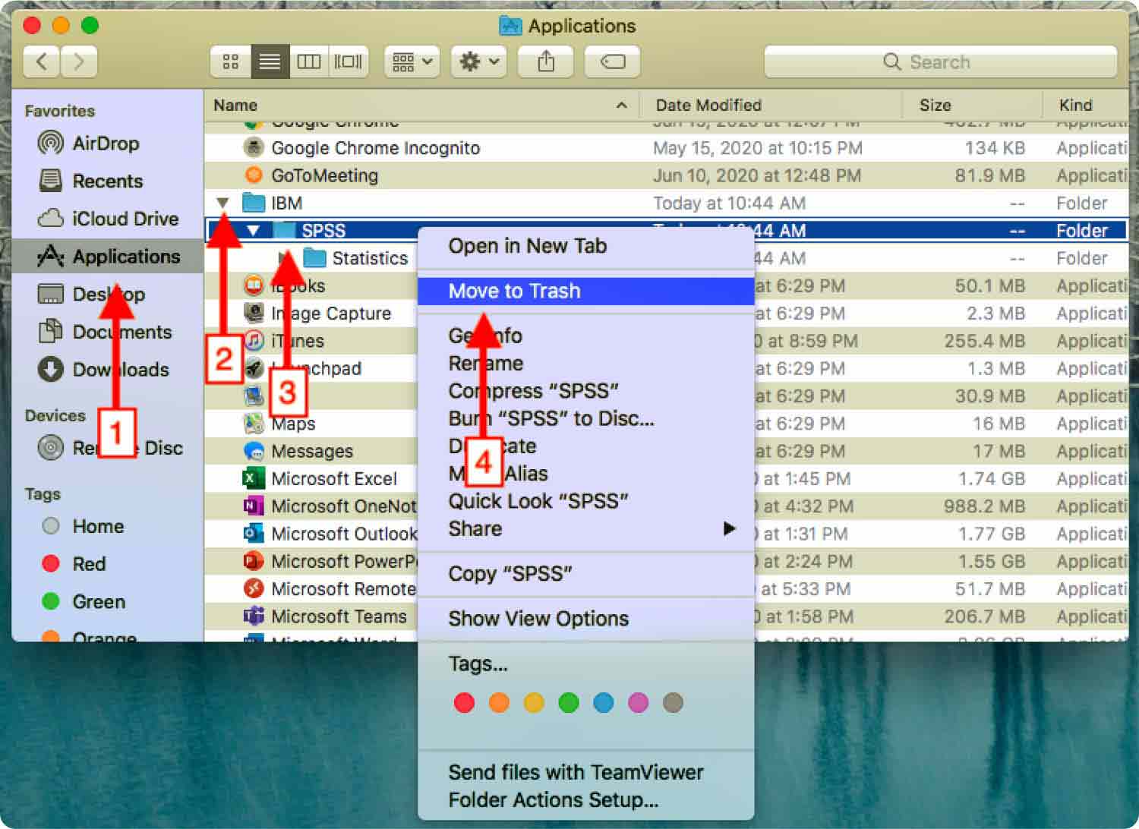Open the group-by arrangement dropdown

coord(412,61)
